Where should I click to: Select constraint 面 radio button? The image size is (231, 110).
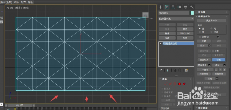tap(200, 32)
